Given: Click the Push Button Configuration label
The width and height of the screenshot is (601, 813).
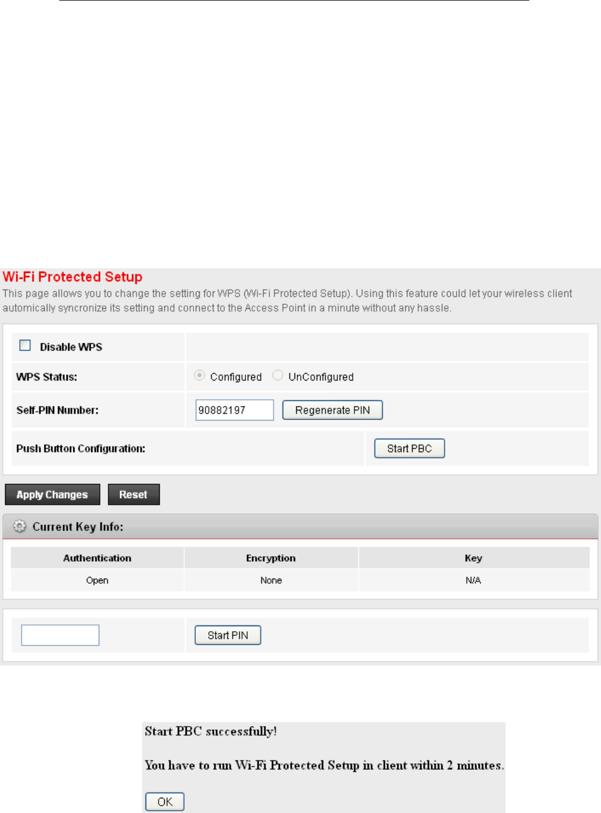Looking at the screenshot, I should pyautogui.click(x=81, y=449).
